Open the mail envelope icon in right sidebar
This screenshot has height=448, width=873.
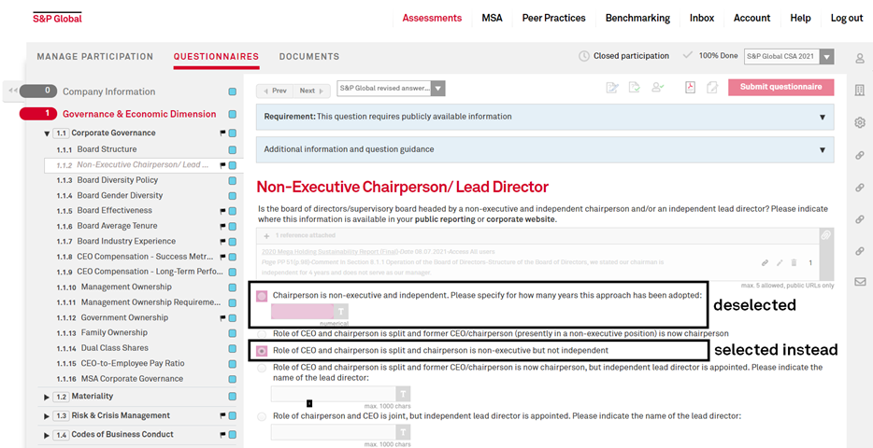[860, 282]
